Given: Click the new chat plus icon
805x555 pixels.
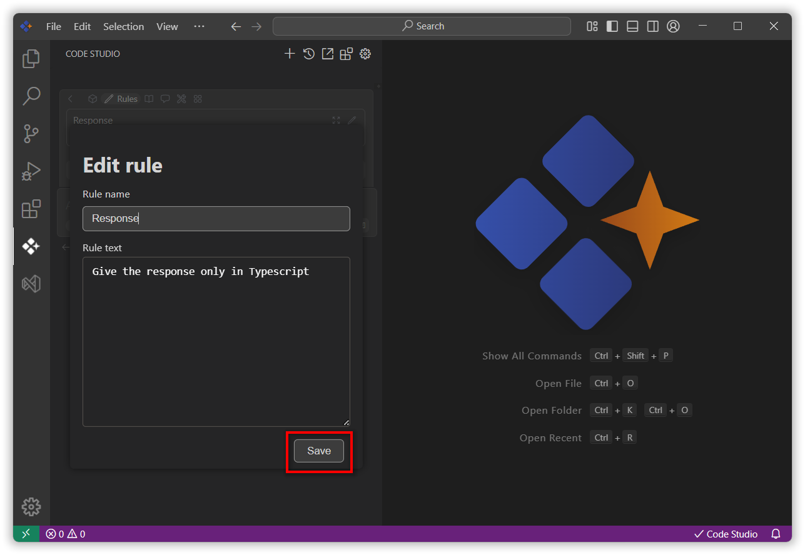Looking at the screenshot, I should (289, 54).
